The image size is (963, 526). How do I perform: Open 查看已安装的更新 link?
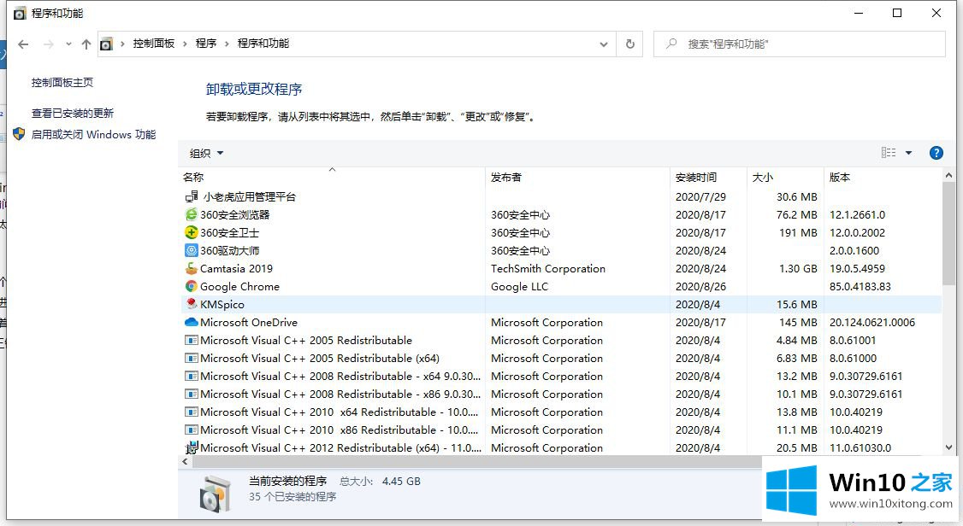click(73, 114)
